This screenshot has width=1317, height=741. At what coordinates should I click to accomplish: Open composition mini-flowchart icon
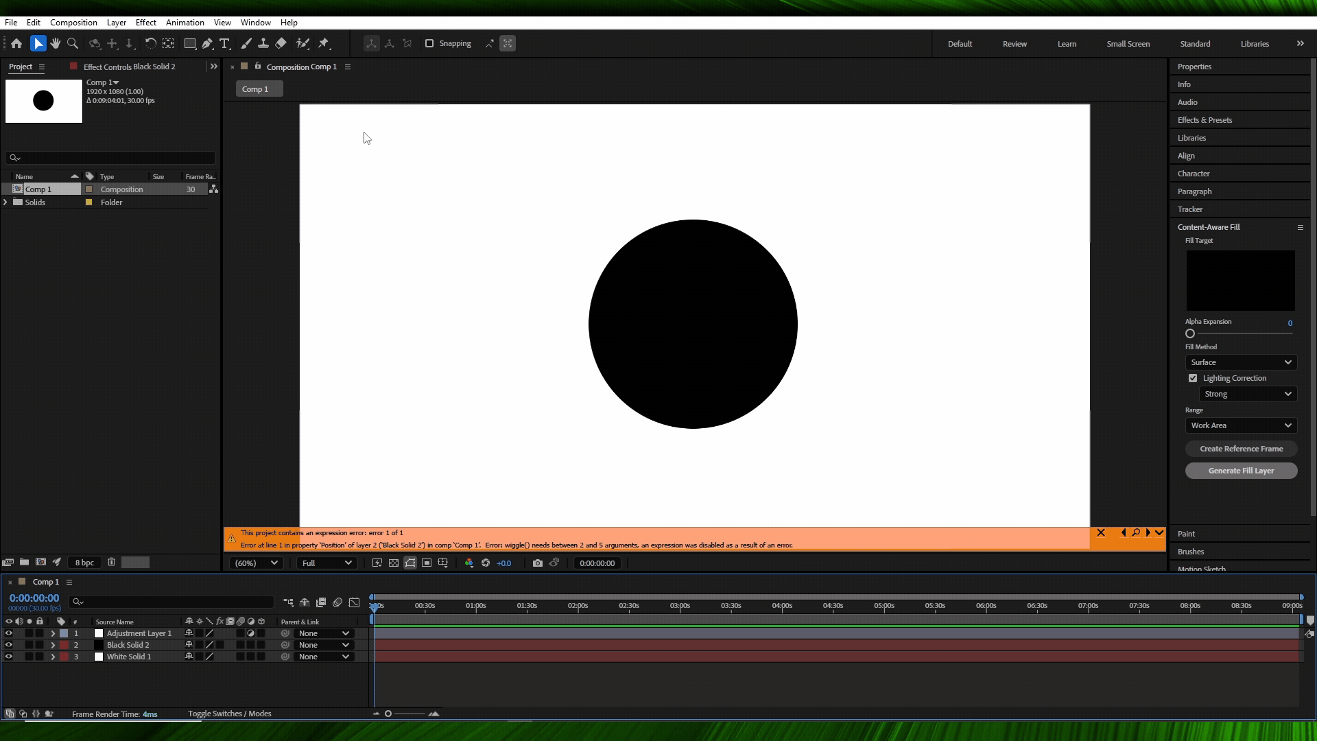pos(288,602)
